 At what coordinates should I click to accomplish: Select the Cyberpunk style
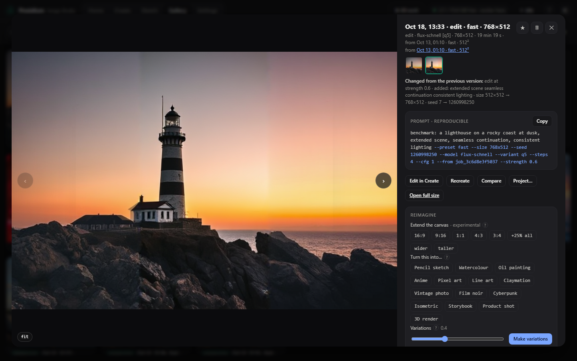pyautogui.click(x=505, y=293)
